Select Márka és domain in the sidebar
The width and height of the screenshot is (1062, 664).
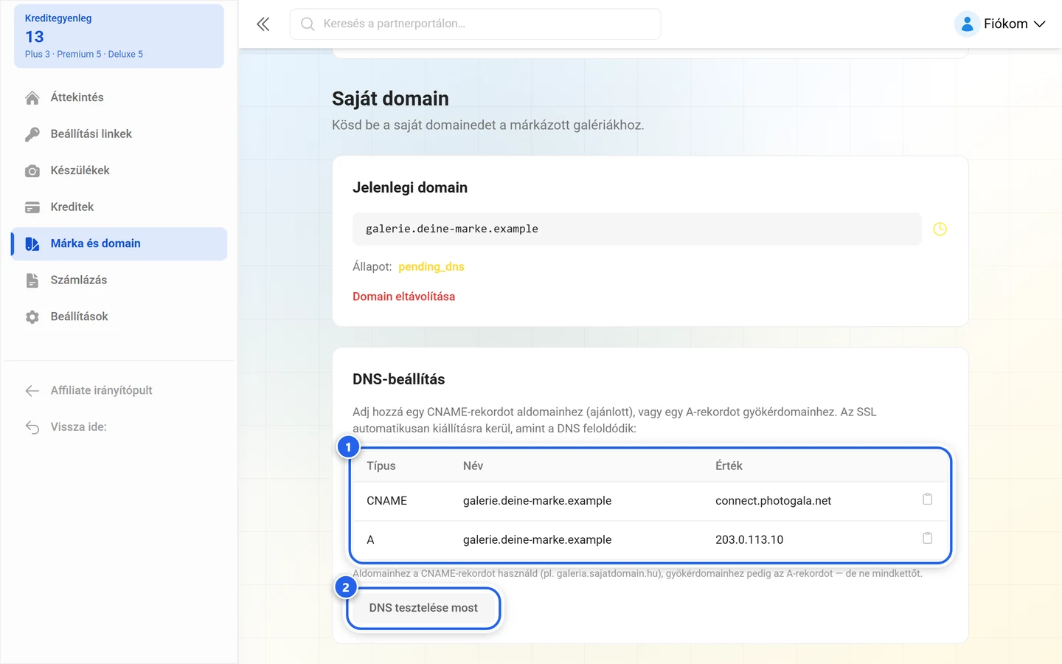pyautogui.click(x=119, y=243)
